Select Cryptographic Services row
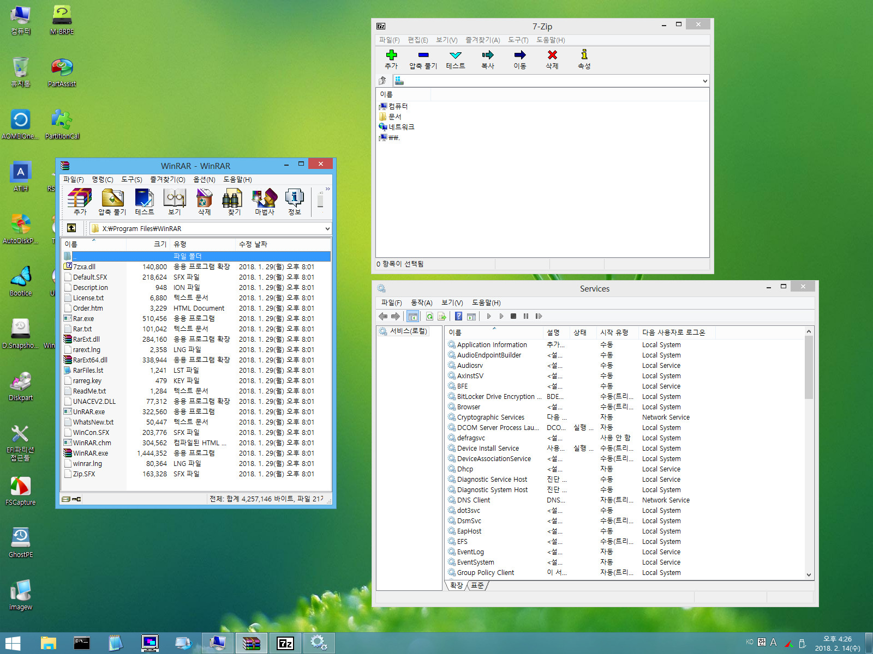 [x=625, y=417]
